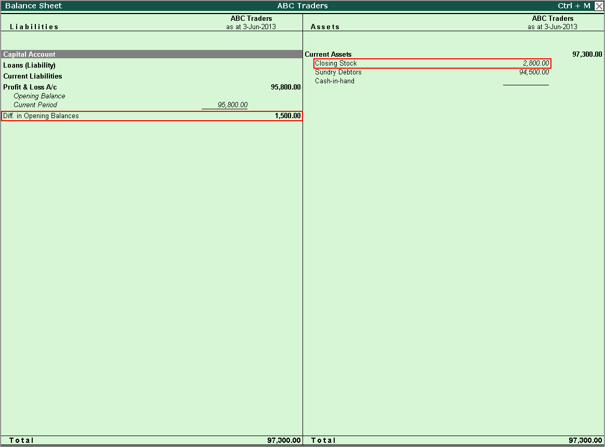Image resolution: width=605 pixels, height=447 pixels.
Task: Select the Assets column heading
Action: [325, 27]
